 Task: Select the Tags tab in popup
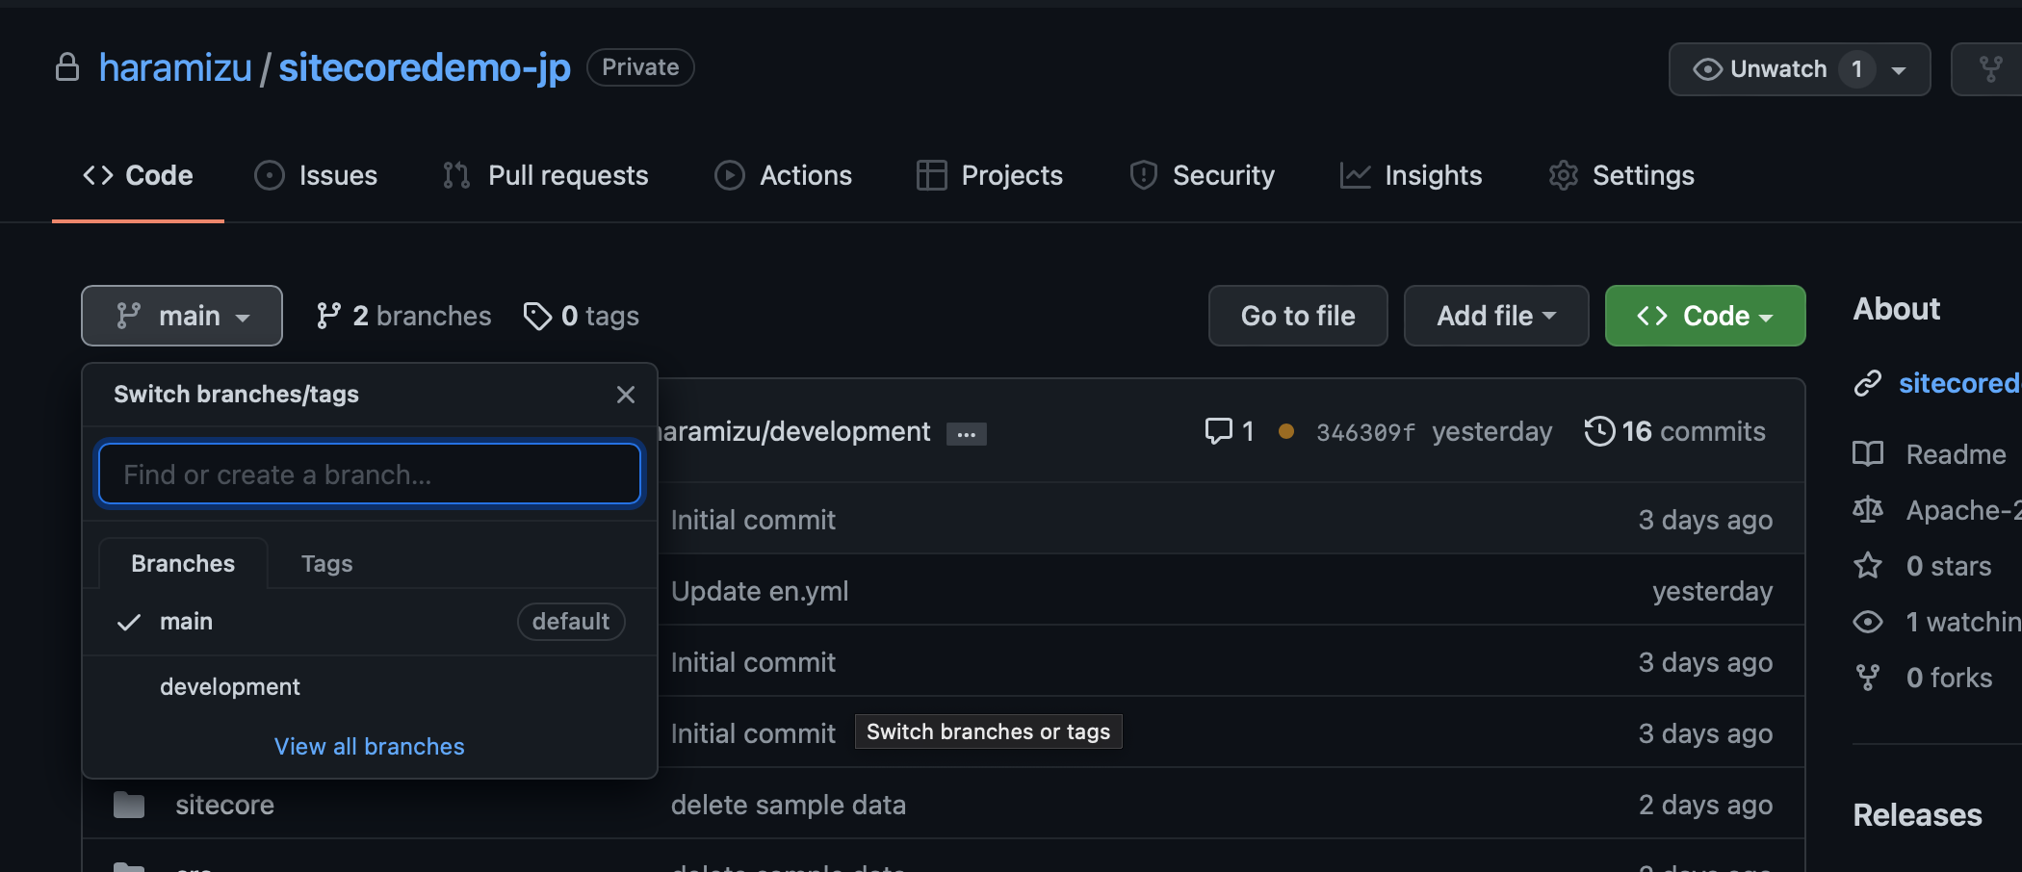[x=327, y=564]
